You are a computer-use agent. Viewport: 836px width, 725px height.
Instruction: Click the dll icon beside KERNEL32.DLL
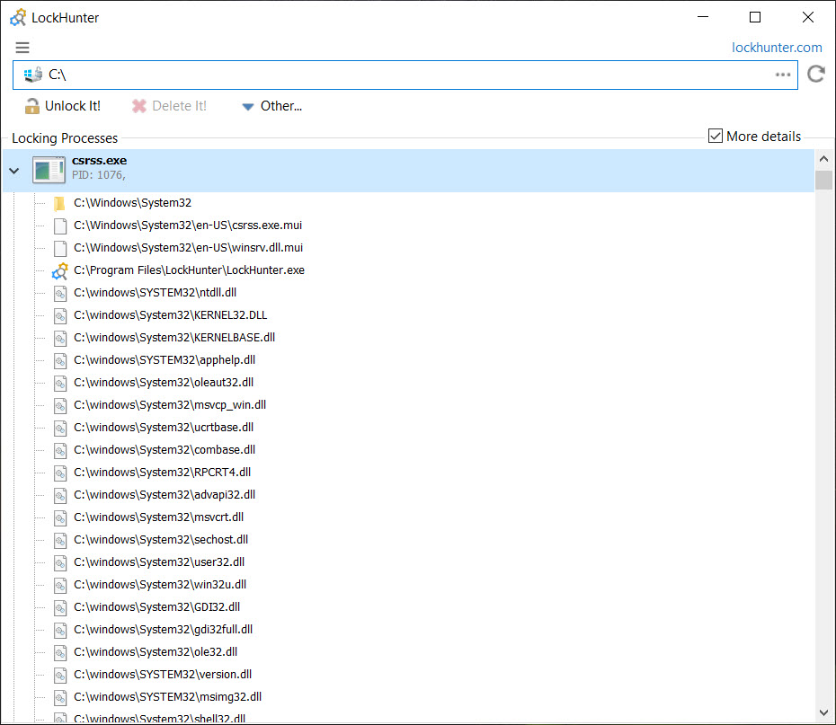click(x=60, y=315)
